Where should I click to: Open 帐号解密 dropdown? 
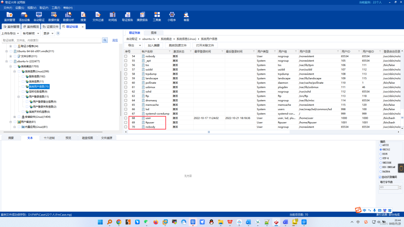31,34
